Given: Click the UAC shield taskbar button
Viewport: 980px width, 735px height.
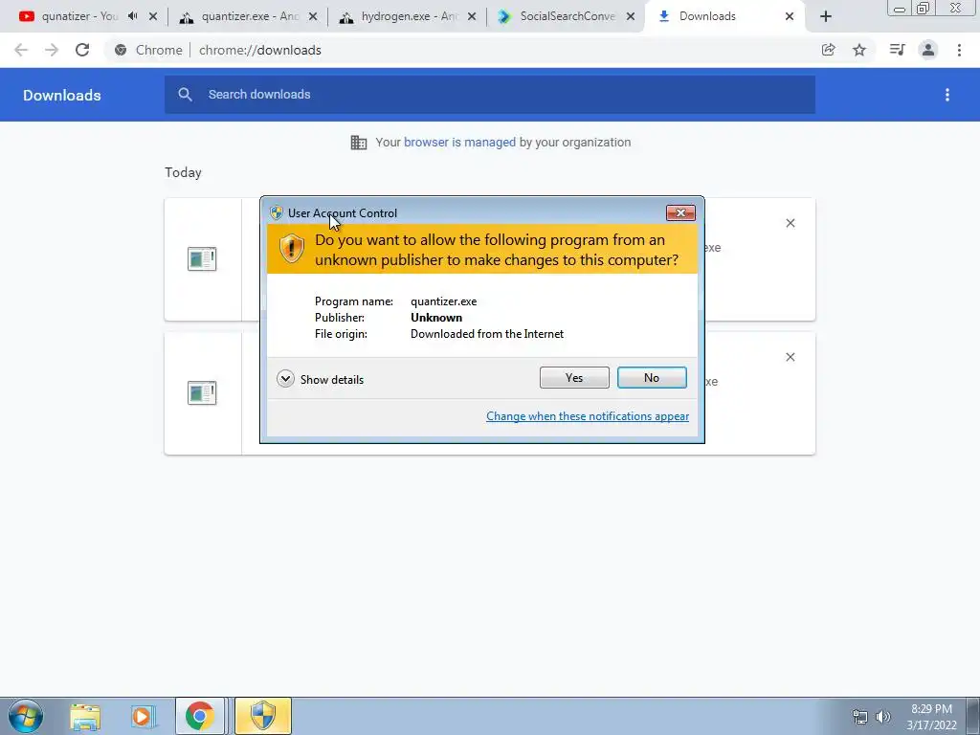Looking at the screenshot, I should [263, 716].
